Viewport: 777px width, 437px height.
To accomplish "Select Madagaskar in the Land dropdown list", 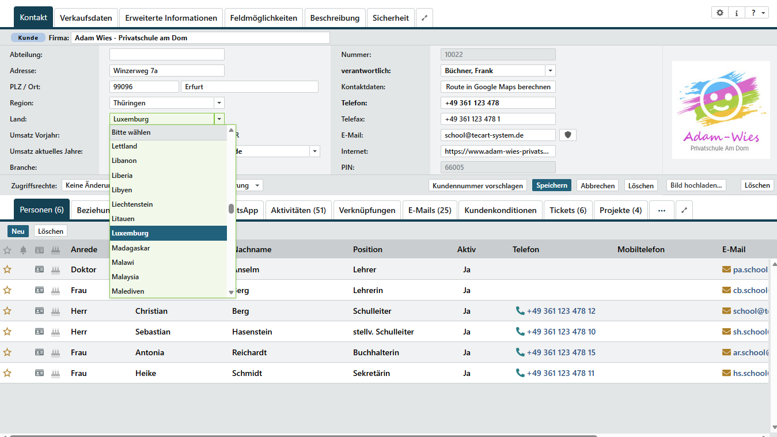I will click(168, 248).
